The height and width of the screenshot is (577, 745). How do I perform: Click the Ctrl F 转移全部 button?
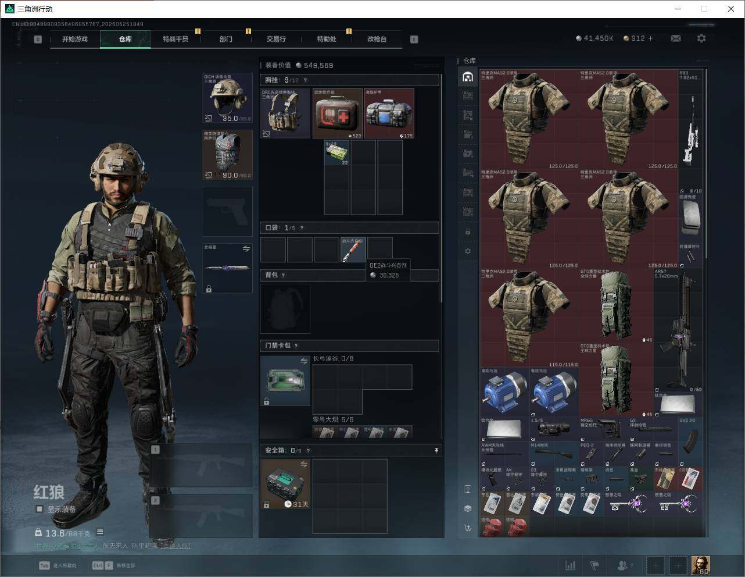click(114, 565)
